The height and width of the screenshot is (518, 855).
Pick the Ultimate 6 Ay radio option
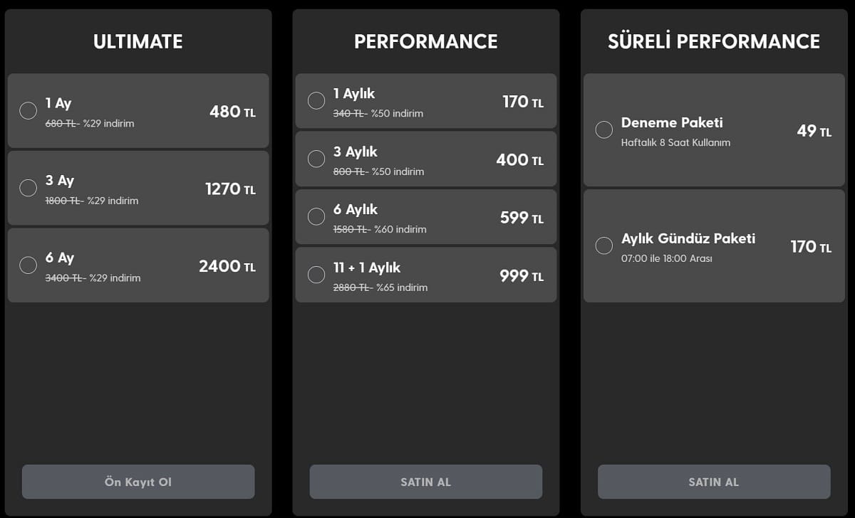pyautogui.click(x=28, y=265)
